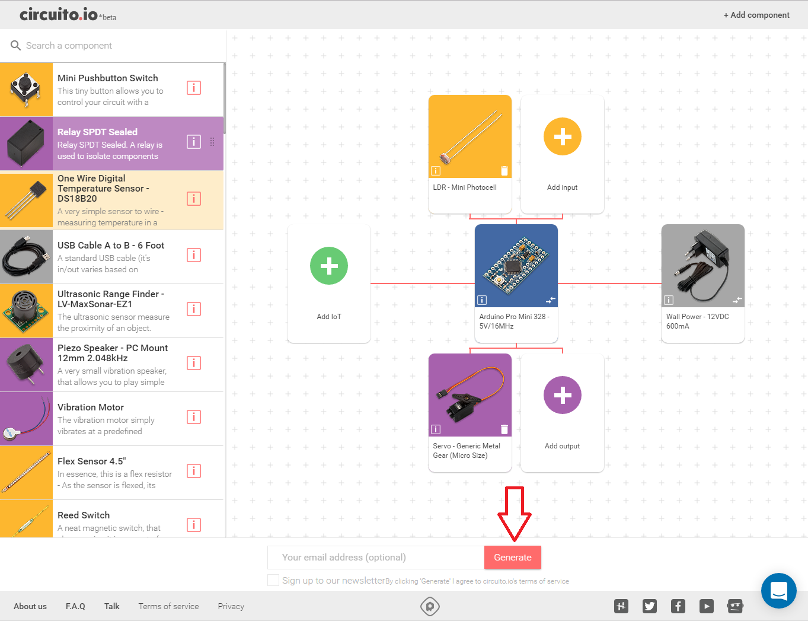Focus the email address field
The image size is (808, 621).
tap(376, 558)
